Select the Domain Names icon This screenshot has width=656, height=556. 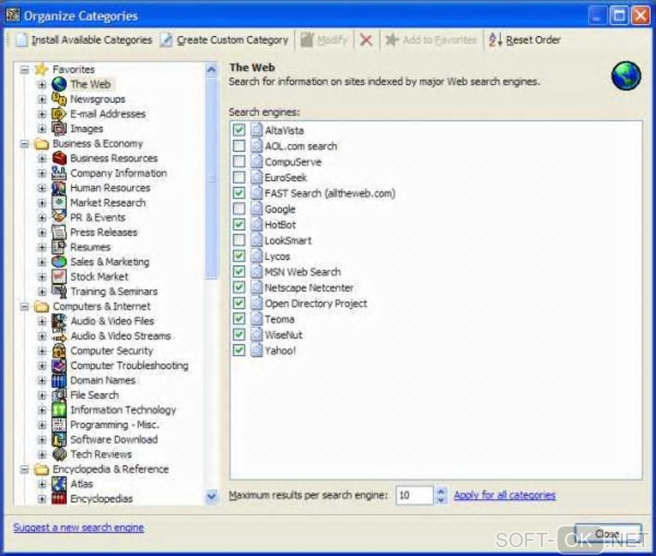click(59, 381)
